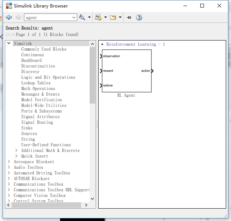Expand Communications Toolbox node
The image size is (231, 221).
(x=9, y=184)
